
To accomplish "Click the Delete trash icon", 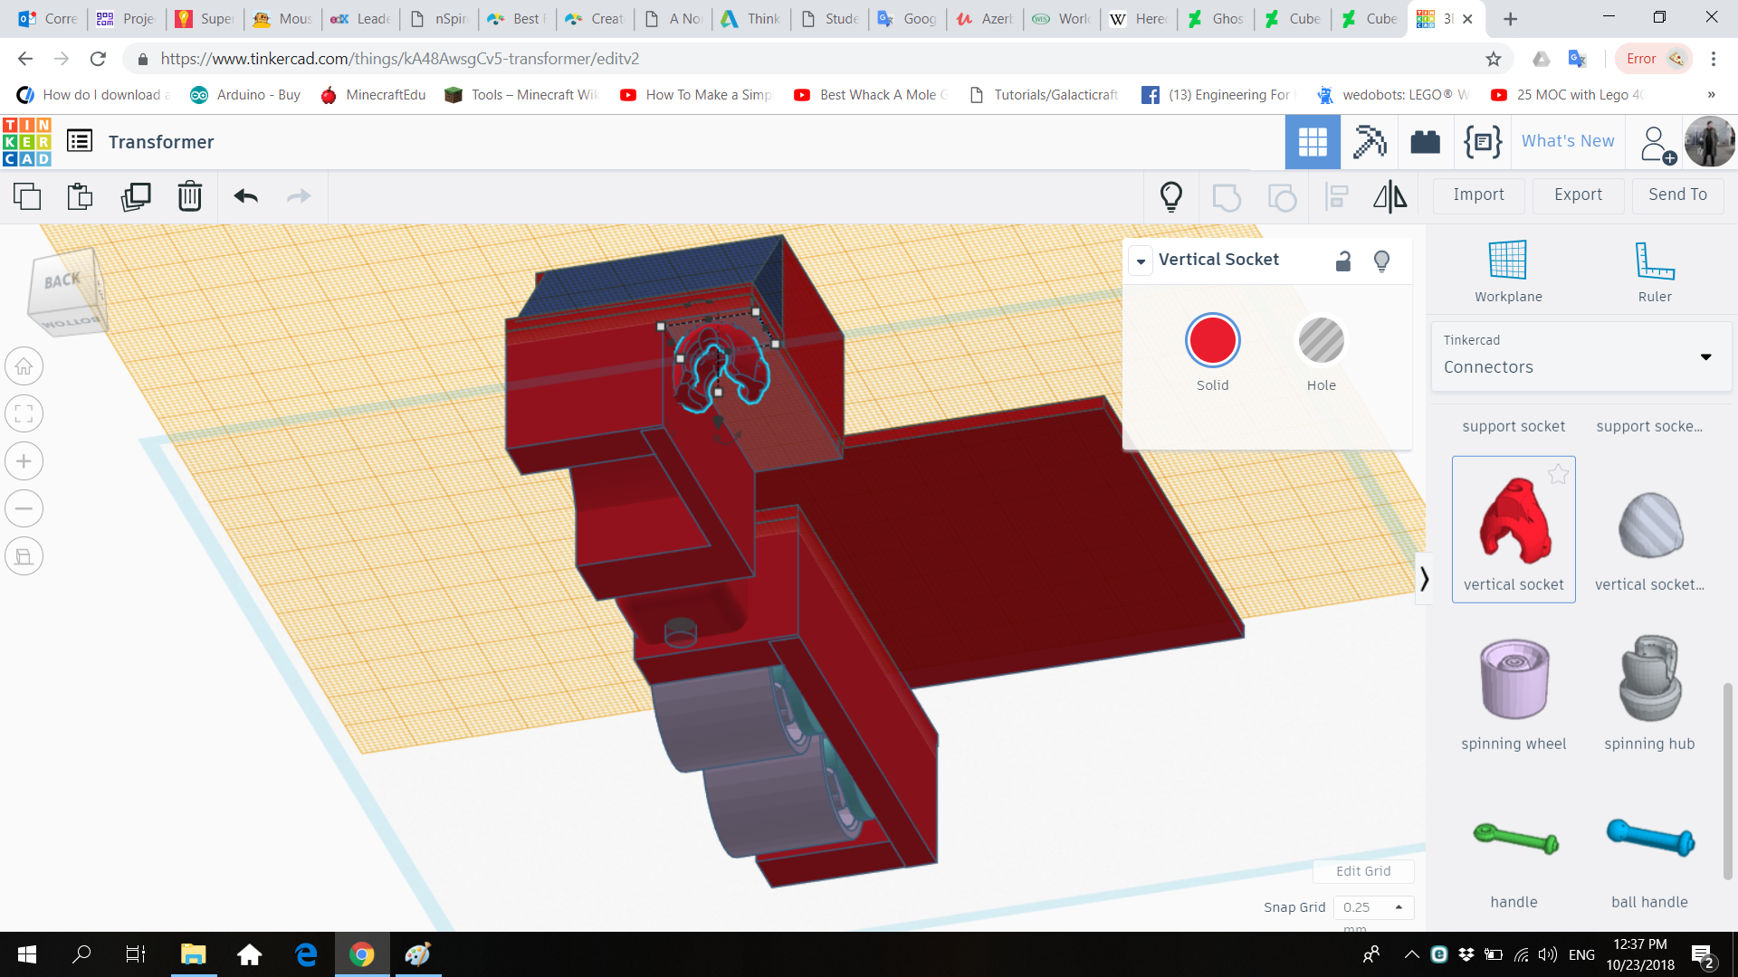I will click(189, 195).
